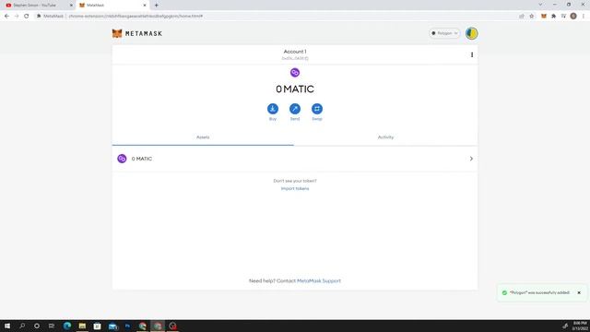Open Windows taskbar search
The width and height of the screenshot is (590, 332).
click(22, 326)
